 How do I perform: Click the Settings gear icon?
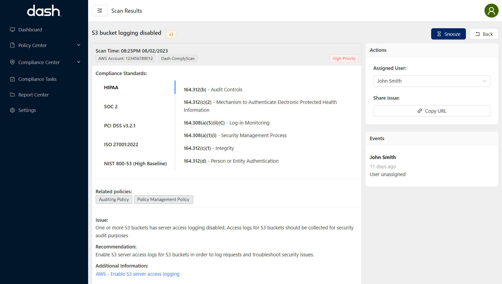tap(12, 110)
